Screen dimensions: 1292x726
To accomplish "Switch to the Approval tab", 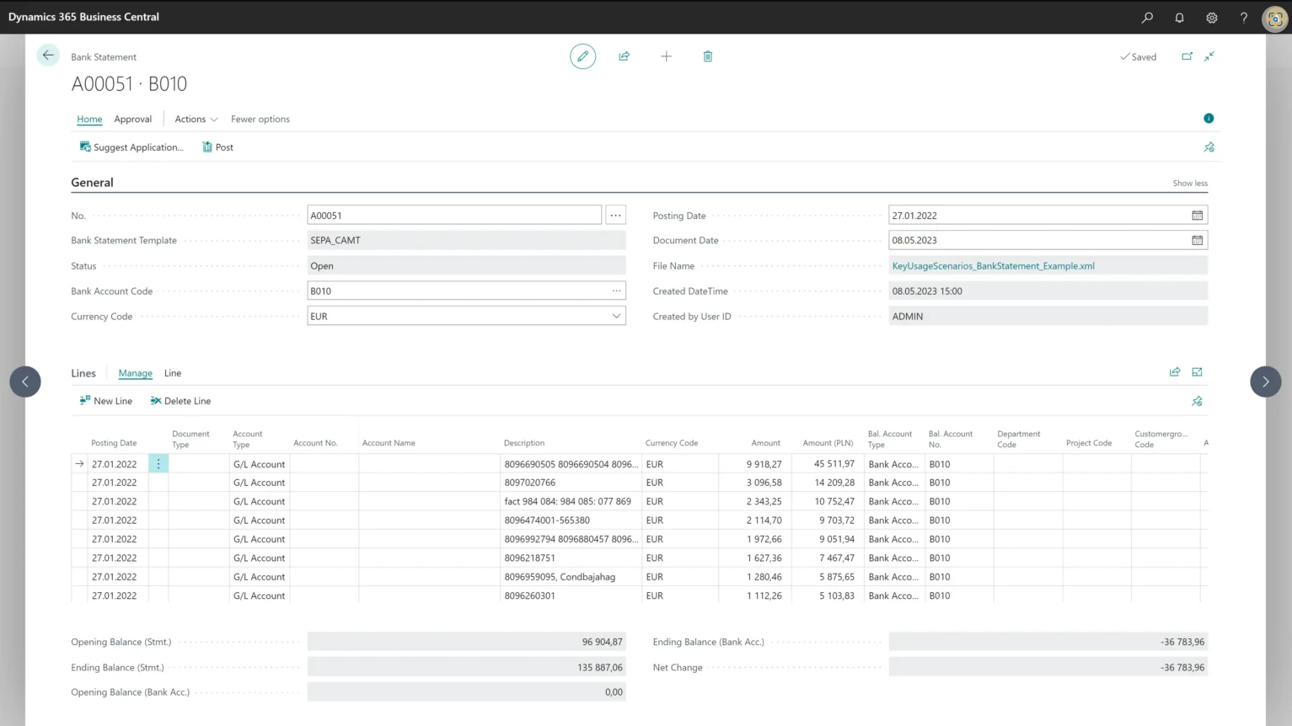I will point(133,120).
